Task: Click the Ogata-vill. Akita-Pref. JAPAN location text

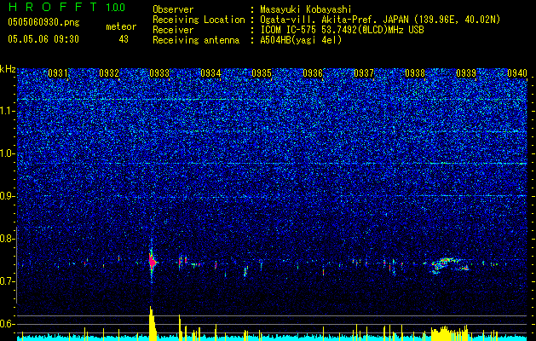Action: click(380, 20)
